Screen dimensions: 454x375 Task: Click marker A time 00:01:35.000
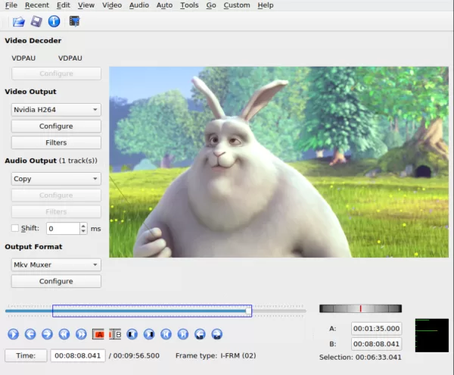coord(376,328)
